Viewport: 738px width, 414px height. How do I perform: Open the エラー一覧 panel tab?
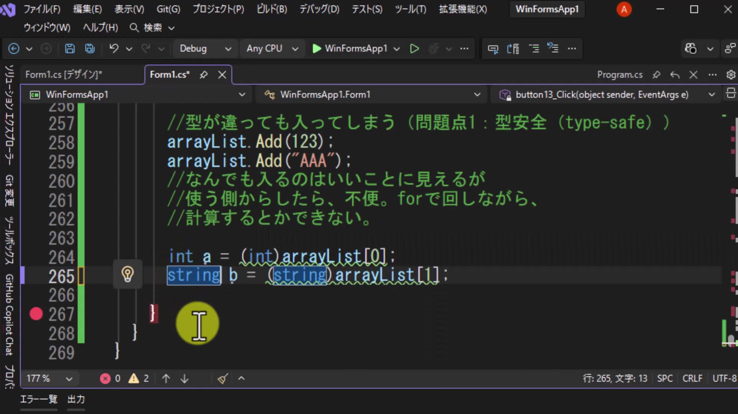38,399
